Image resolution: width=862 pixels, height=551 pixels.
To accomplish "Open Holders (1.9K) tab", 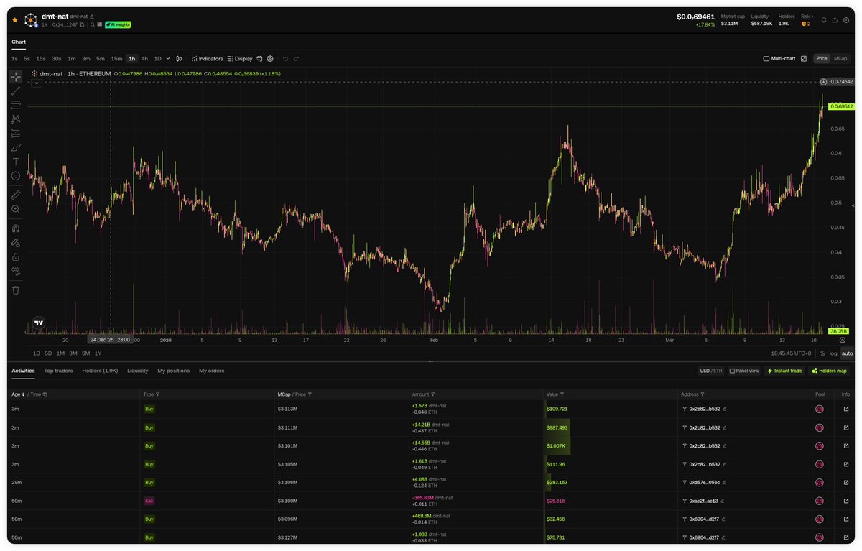I will [100, 371].
